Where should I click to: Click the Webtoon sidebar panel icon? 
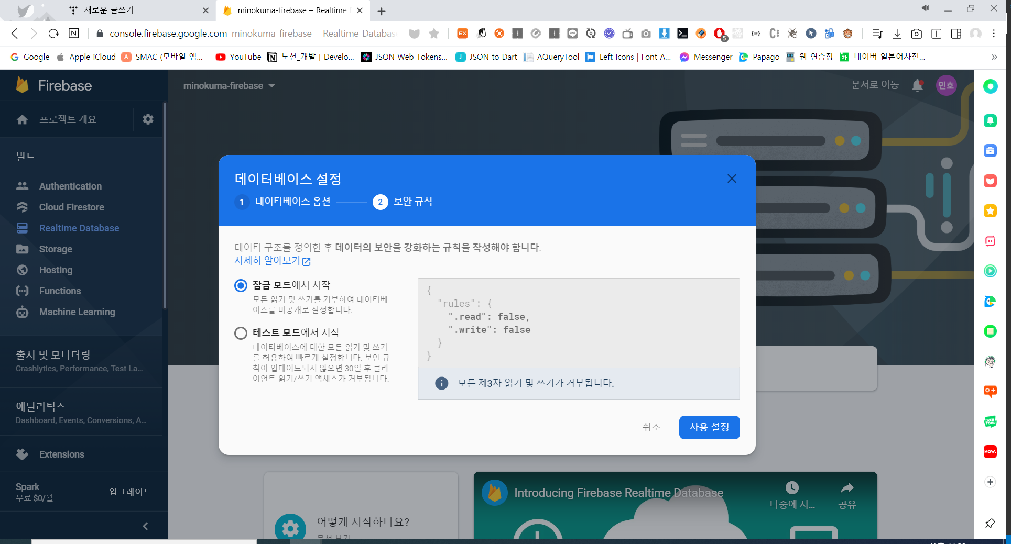(990, 421)
